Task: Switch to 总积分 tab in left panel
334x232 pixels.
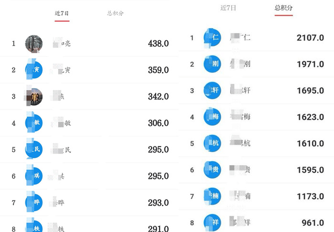Action: pyautogui.click(x=116, y=13)
